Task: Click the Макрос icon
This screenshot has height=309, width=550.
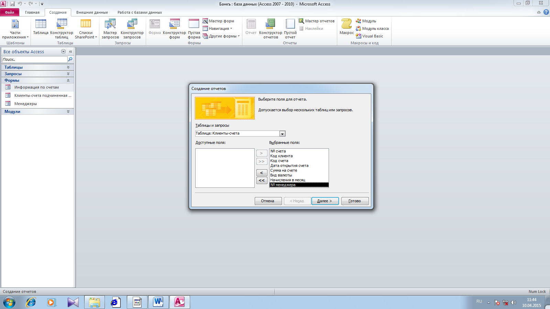Action: [346, 27]
